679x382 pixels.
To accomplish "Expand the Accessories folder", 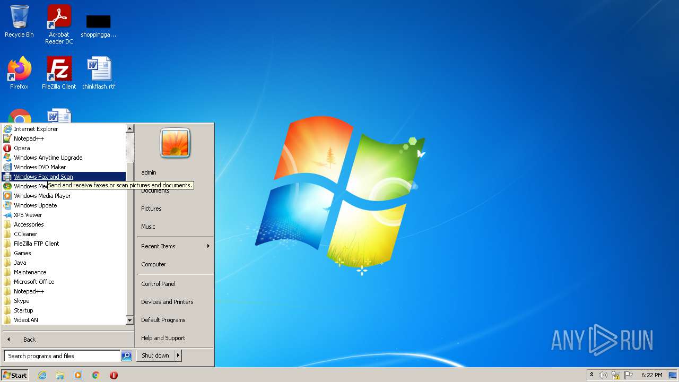I will (x=64, y=224).
